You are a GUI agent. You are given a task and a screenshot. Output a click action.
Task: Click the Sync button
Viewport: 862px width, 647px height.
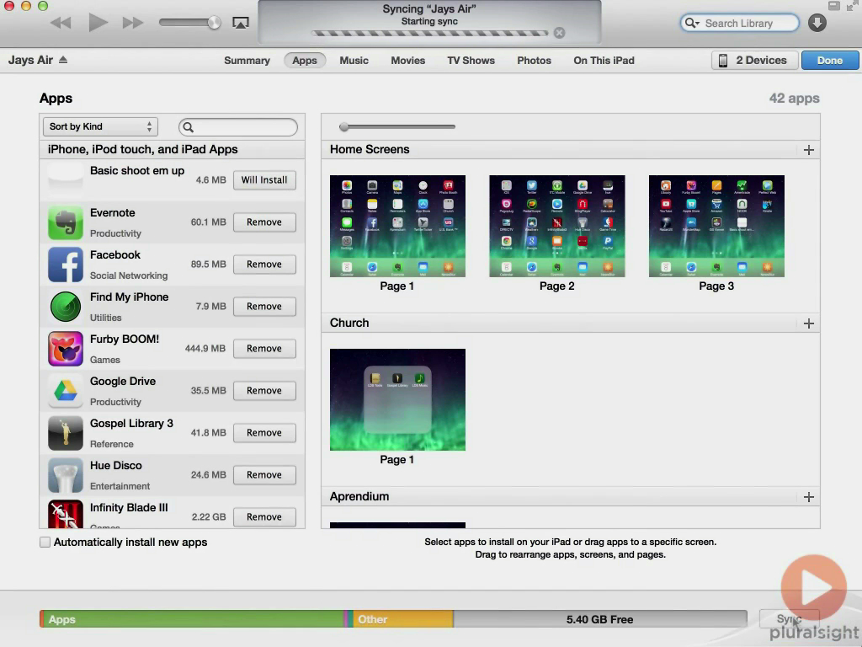tap(789, 619)
